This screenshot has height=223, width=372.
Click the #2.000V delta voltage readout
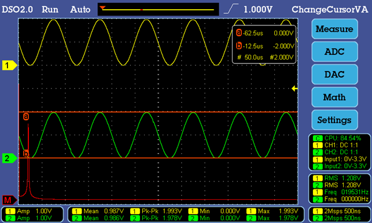282,57
